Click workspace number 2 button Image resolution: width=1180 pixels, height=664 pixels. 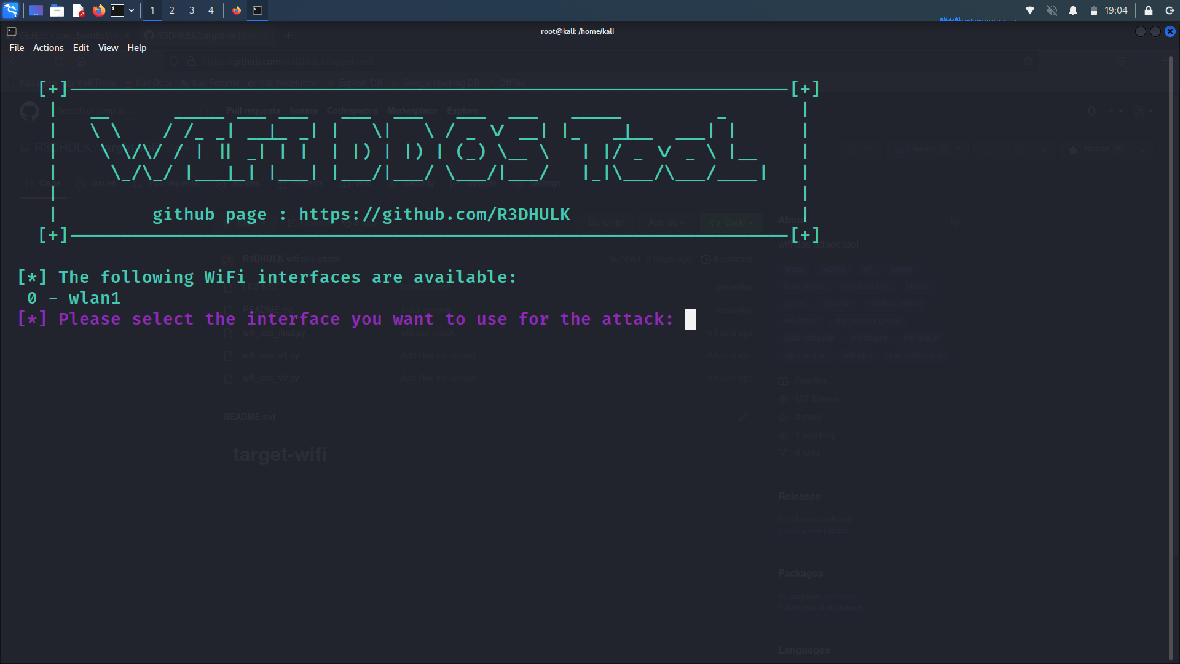(x=171, y=10)
